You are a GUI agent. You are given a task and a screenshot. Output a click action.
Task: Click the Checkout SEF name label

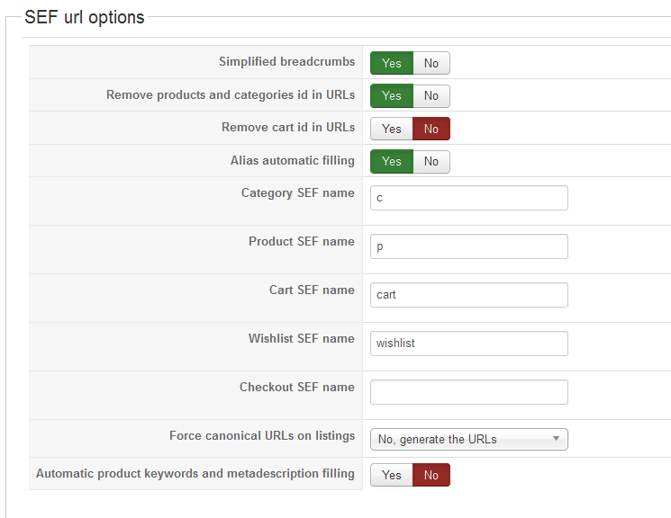pos(296,387)
